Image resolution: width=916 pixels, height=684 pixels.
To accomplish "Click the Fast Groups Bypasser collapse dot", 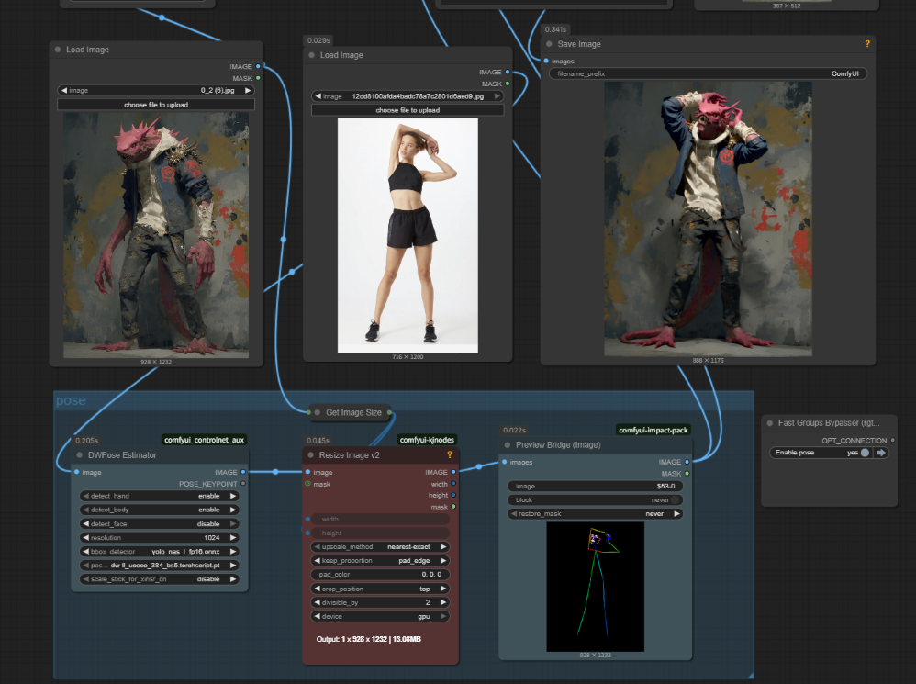I will click(769, 423).
